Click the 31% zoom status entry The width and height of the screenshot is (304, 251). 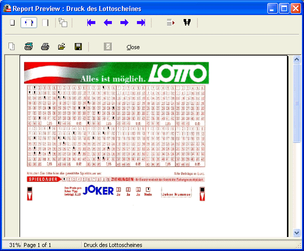click(15, 245)
